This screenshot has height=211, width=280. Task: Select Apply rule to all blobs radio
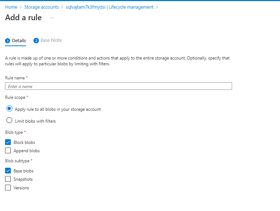9,109
